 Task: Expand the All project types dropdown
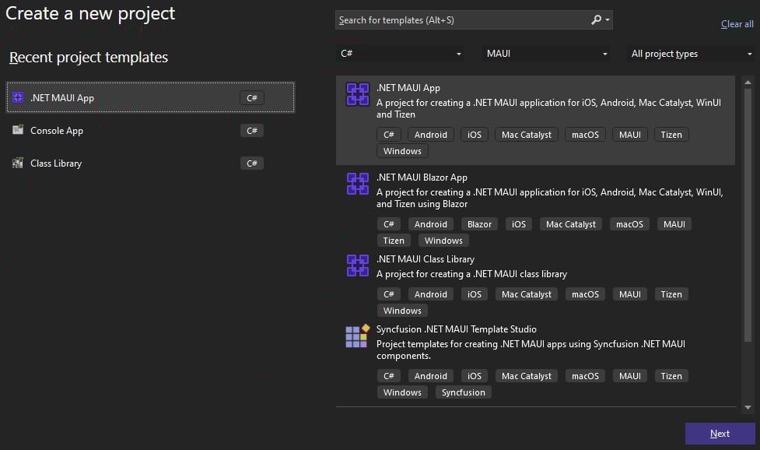click(x=691, y=54)
